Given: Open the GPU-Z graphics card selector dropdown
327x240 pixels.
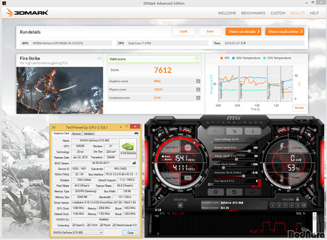Looking at the screenshot, I should (x=77, y=232).
